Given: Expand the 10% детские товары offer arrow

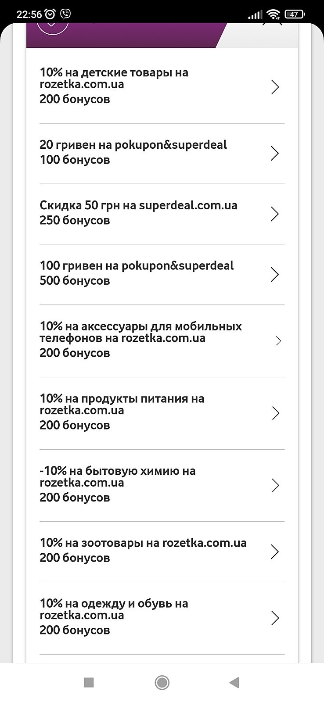Looking at the screenshot, I should click(x=275, y=87).
